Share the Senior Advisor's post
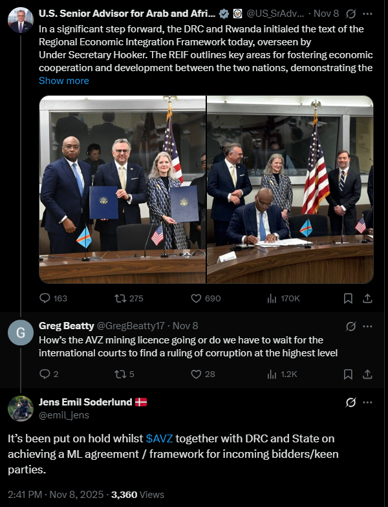The width and height of the screenshot is (388, 507). [x=367, y=298]
